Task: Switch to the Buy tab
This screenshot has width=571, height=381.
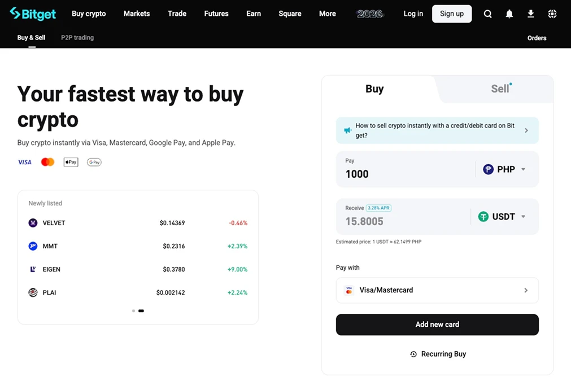Action: point(374,89)
